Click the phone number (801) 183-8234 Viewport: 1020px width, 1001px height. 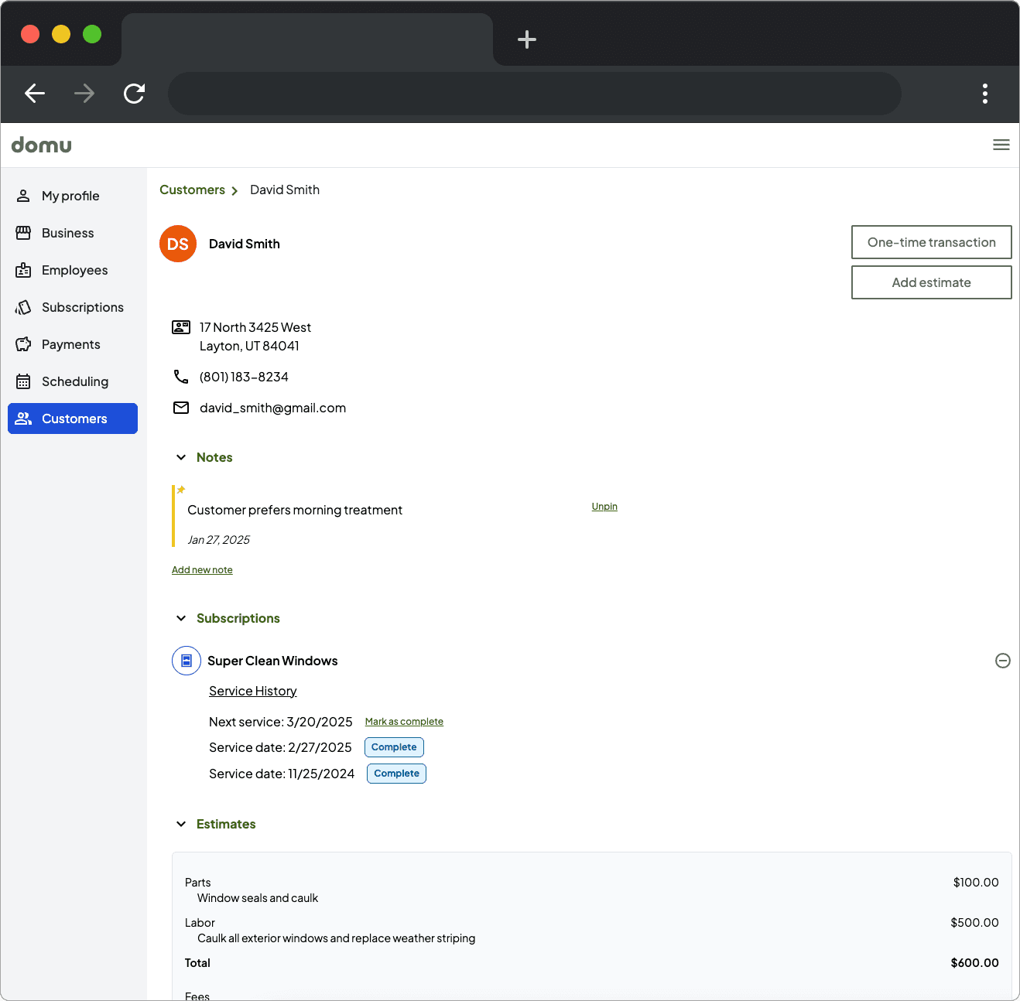pyautogui.click(x=244, y=377)
